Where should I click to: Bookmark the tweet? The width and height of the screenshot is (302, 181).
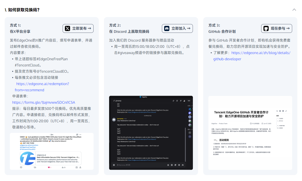77,167
